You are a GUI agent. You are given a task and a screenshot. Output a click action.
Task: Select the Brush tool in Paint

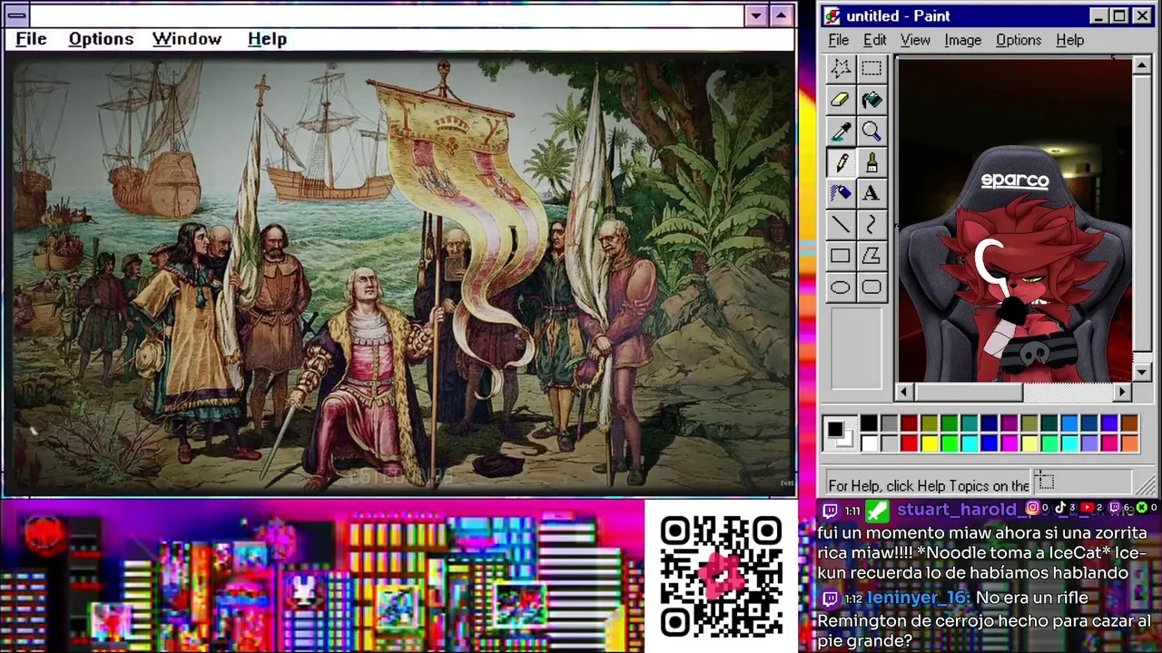(871, 162)
